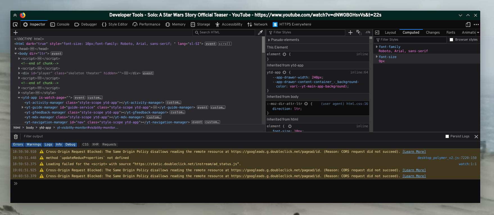Click ytd-app selector highlighter icon
This screenshot has width=494, height=215.
(x=284, y=72)
